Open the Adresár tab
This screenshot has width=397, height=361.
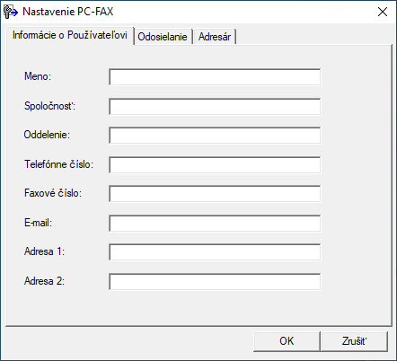215,37
